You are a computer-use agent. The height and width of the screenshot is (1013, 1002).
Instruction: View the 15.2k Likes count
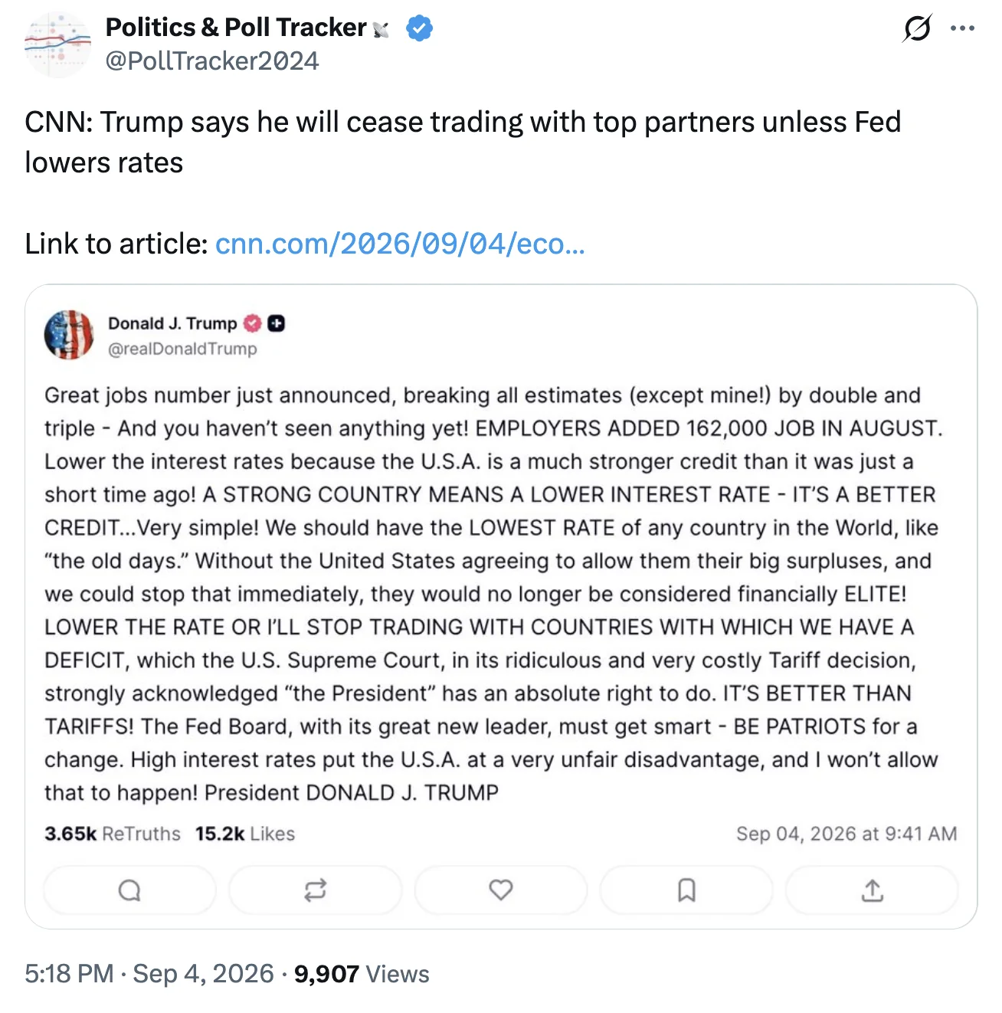(245, 834)
